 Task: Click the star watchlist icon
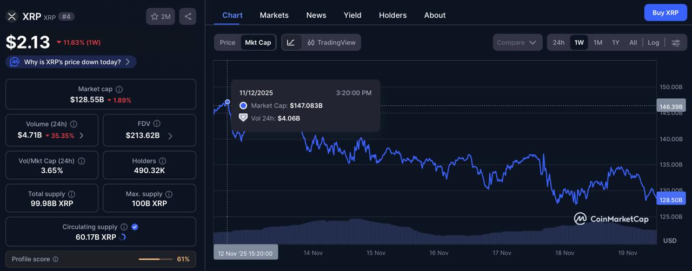pyautogui.click(x=155, y=17)
